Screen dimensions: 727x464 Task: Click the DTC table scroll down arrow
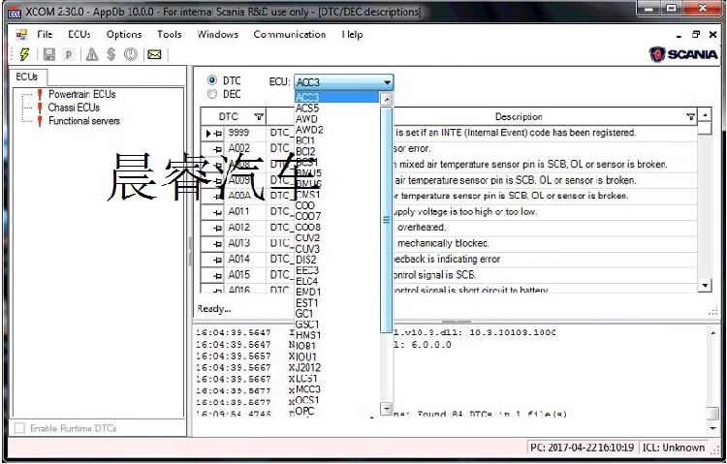(705, 286)
